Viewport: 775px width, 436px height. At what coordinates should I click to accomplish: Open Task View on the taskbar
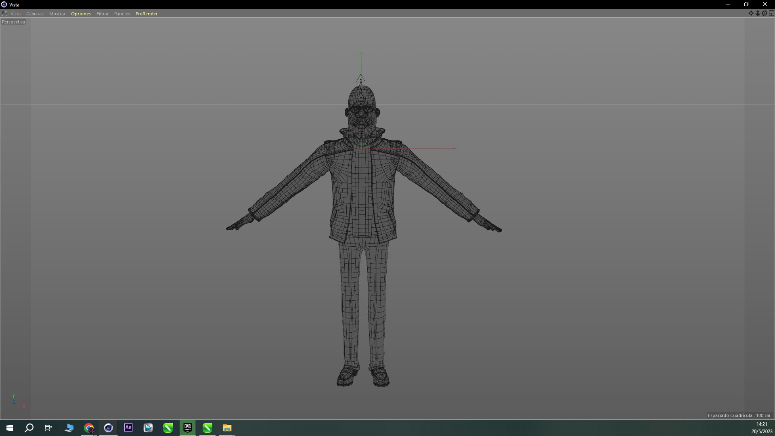tap(48, 428)
